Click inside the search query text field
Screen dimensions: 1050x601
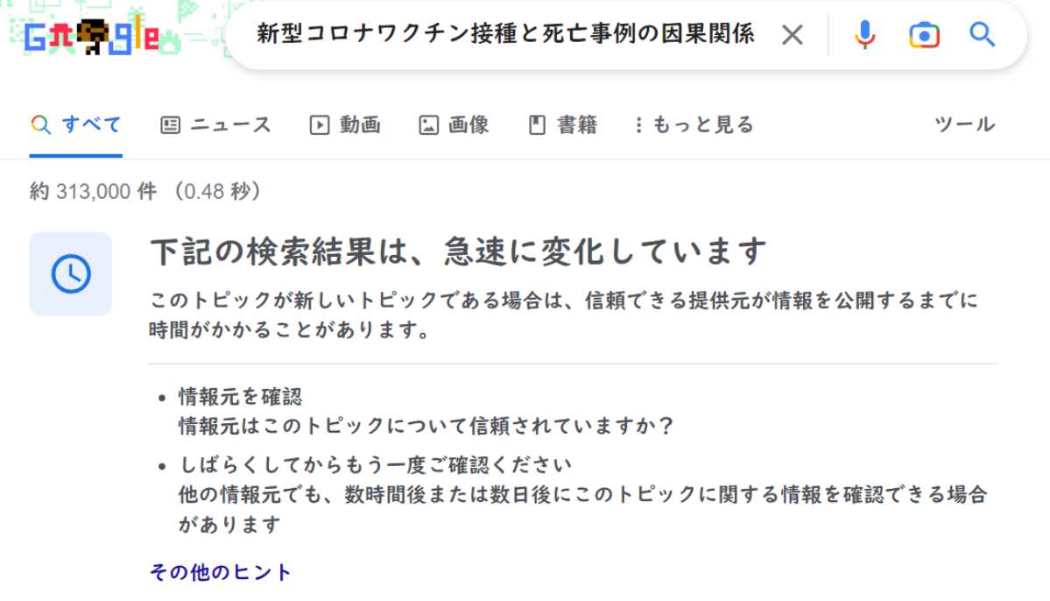point(504,35)
